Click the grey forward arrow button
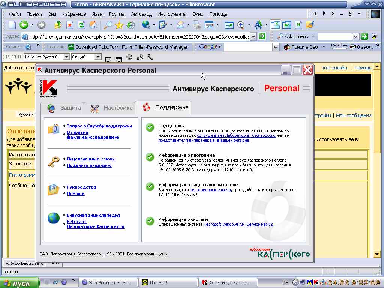The height and width of the screenshot is (288, 384). (41, 25)
